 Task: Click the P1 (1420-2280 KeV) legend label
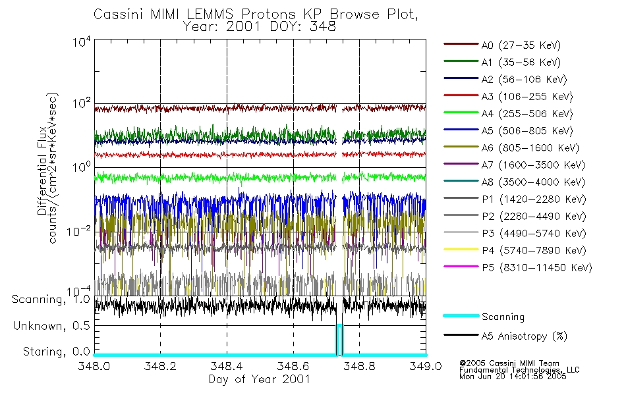[534, 199]
